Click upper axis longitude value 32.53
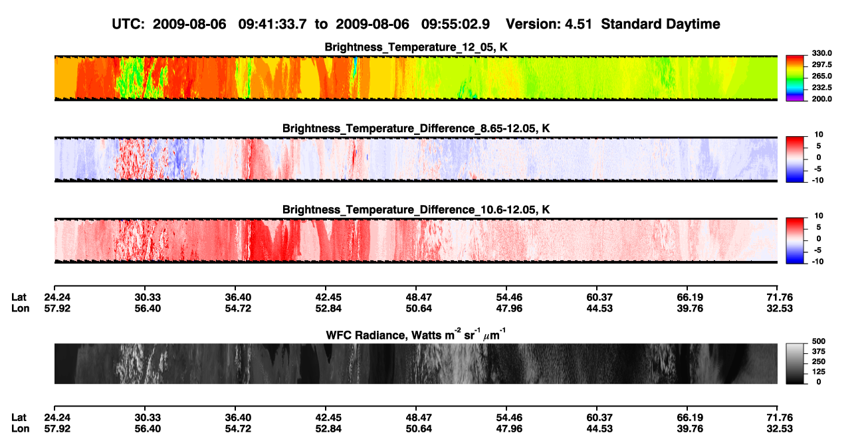The image size is (864, 443). 780,308
